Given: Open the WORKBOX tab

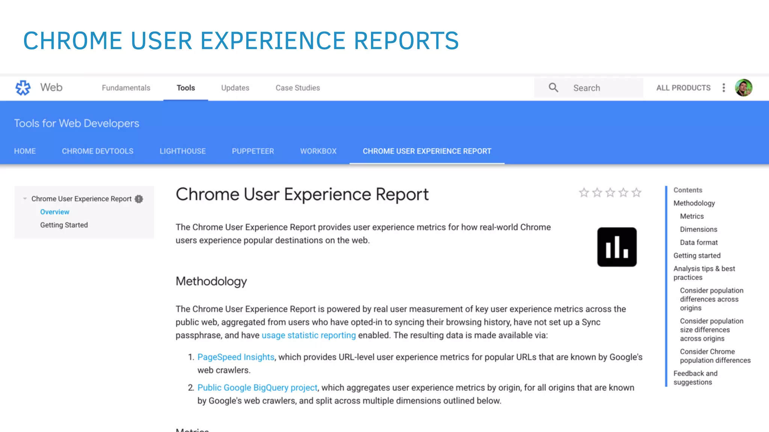Looking at the screenshot, I should [x=318, y=151].
